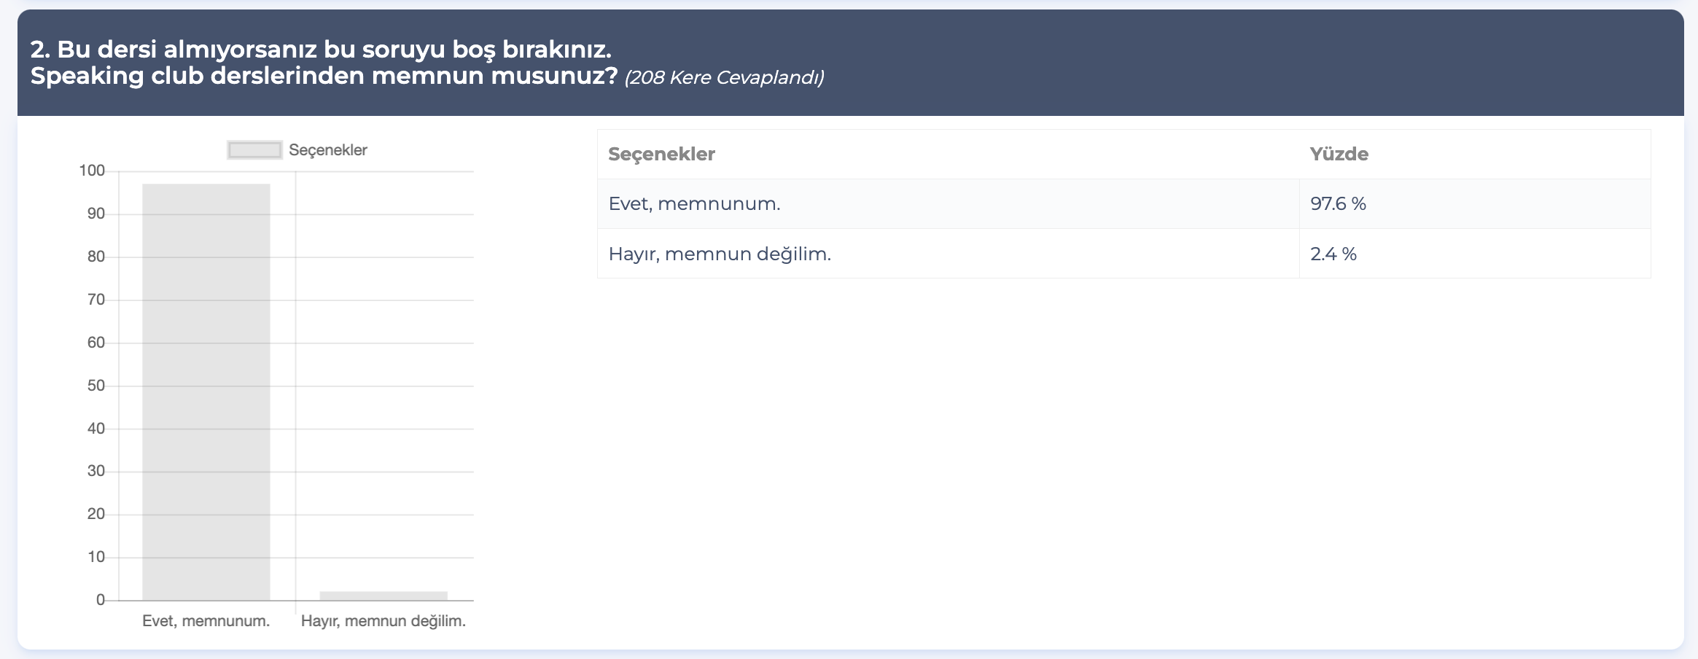Click the Yüzde table column header
This screenshot has width=1698, height=659.
click(x=1339, y=155)
